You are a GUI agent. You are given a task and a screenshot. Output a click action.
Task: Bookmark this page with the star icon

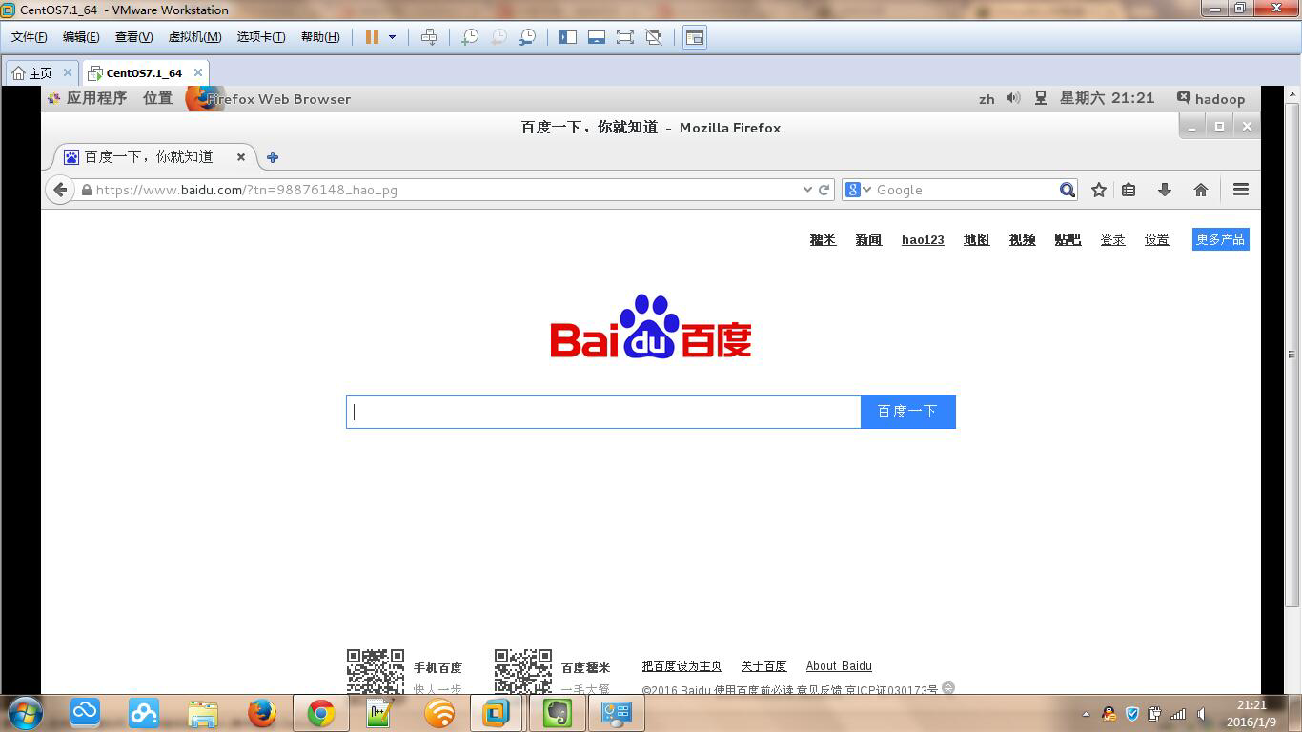click(1099, 190)
